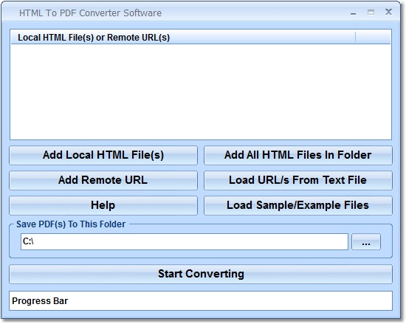The width and height of the screenshot is (406, 324).
Task: Select Add All HTML Files In Folder
Action: [298, 155]
